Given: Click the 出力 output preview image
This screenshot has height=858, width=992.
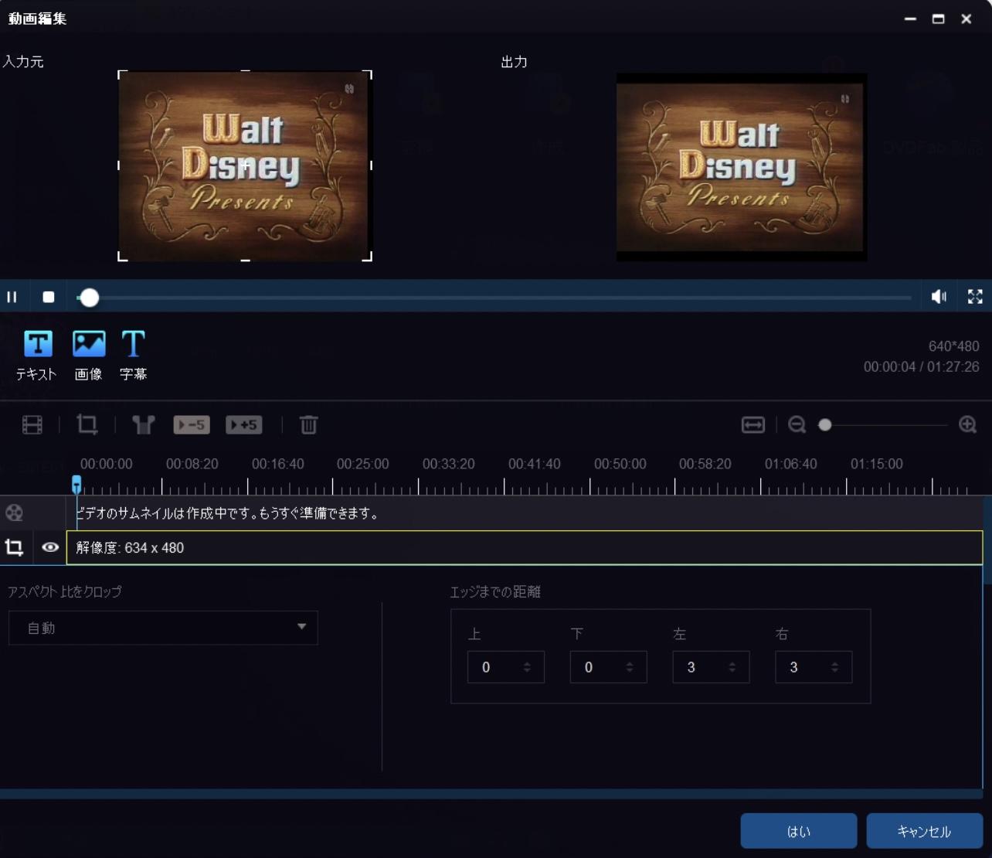Looking at the screenshot, I should pos(742,167).
